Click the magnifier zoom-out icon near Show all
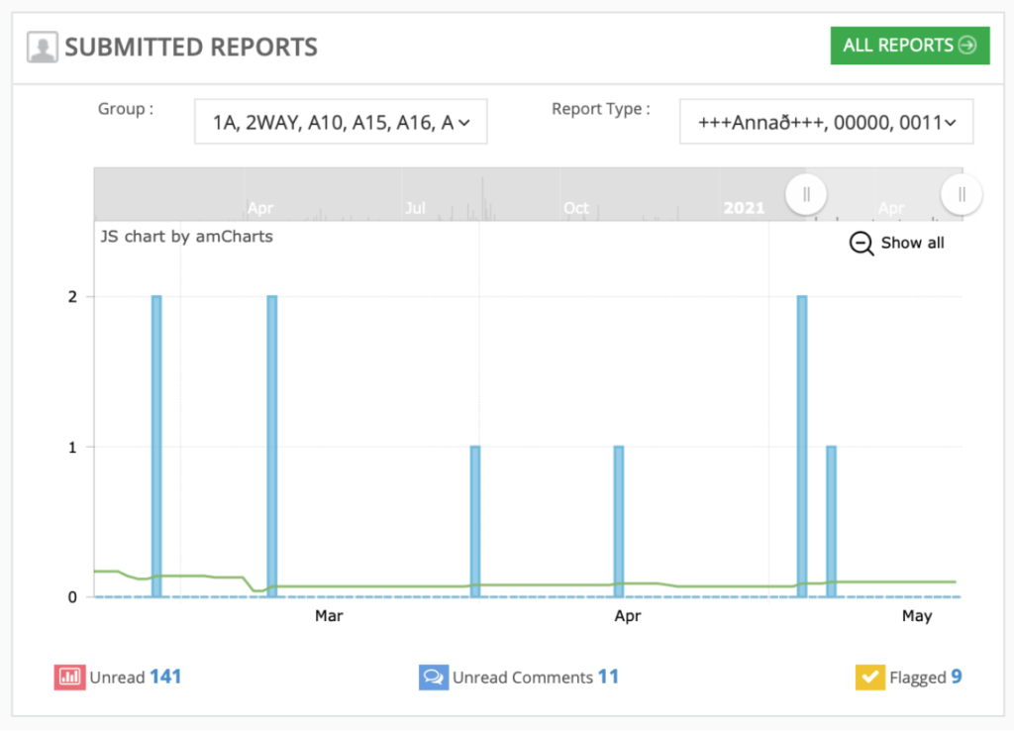 [862, 244]
